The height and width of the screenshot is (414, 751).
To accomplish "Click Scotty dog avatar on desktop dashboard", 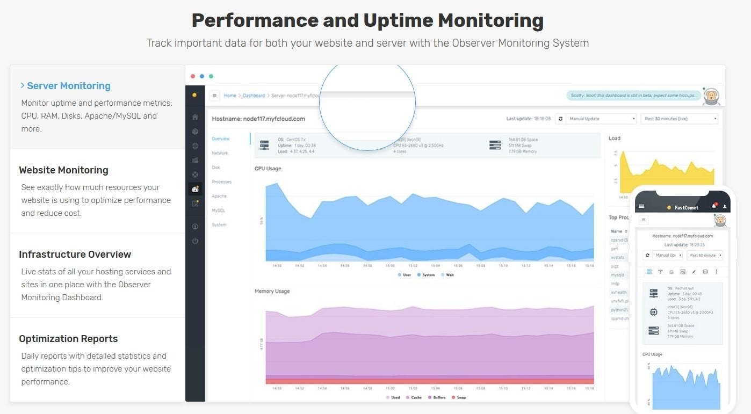I will click(711, 96).
